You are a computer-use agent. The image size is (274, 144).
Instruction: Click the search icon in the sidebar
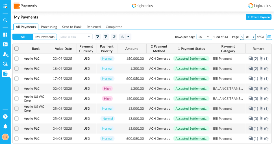point(5,20)
